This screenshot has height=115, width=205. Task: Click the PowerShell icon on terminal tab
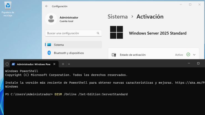[x=13, y=64]
